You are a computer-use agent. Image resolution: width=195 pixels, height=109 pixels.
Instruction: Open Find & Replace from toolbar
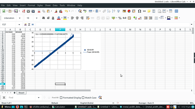80,11
